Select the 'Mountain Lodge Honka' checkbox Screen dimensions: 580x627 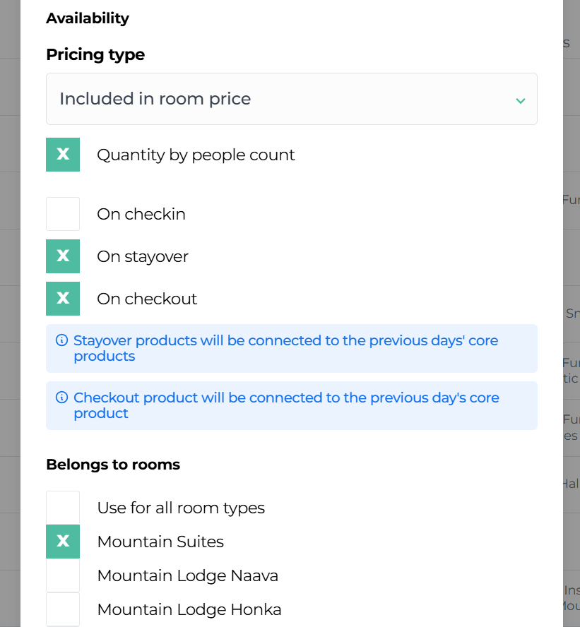(x=63, y=609)
